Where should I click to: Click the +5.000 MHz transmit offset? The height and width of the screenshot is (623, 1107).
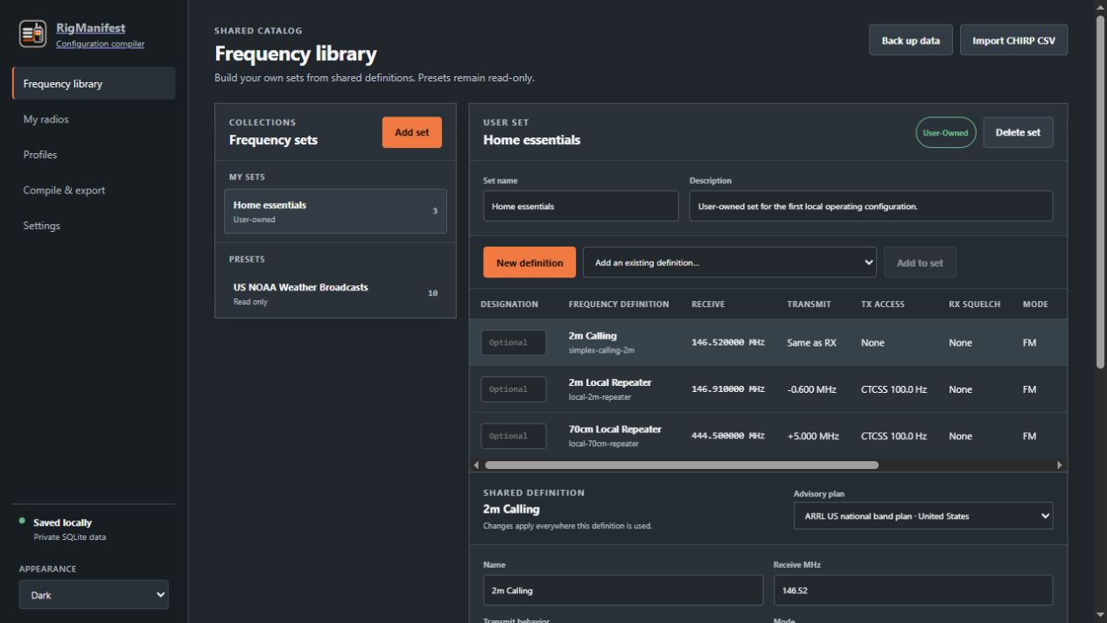(813, 436)
